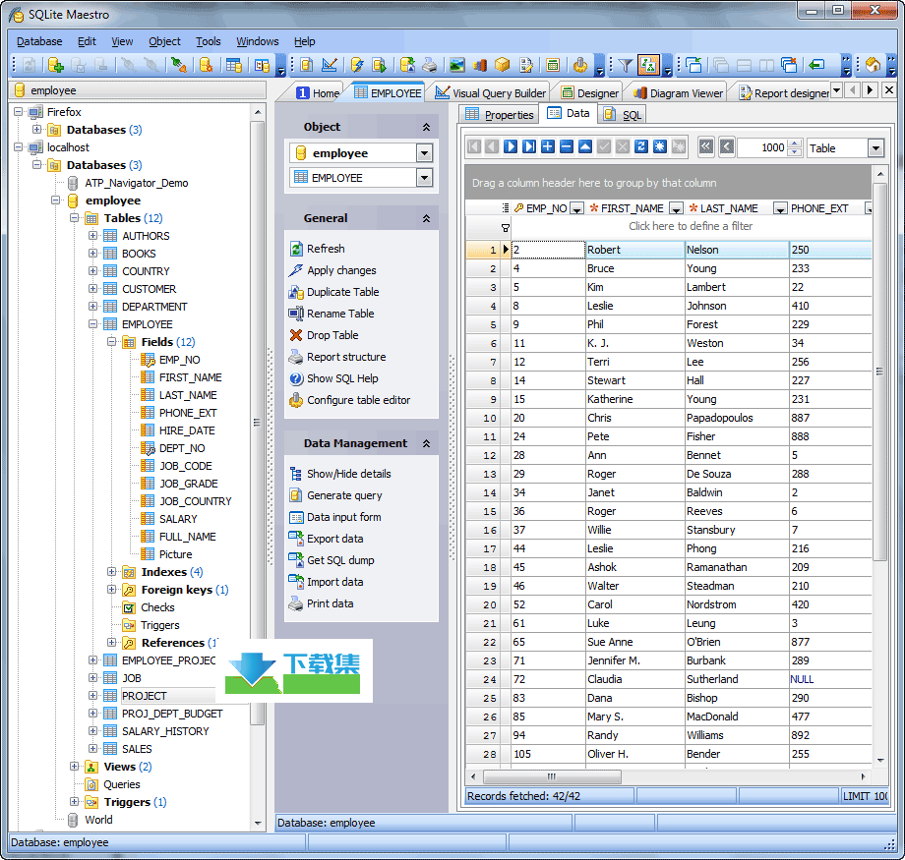
Task: Click Refresh in General panel
Action: pyautogui.click(x=318, y=249)
